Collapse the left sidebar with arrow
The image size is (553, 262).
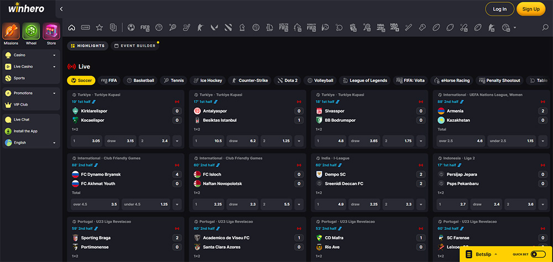[61, 9]
